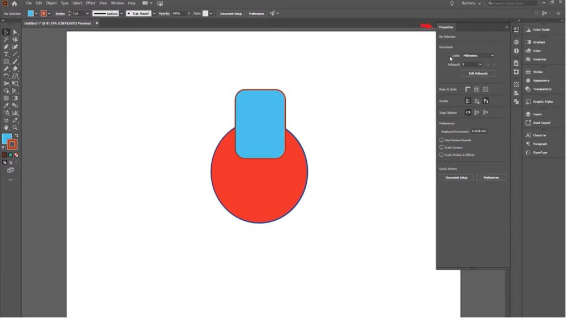This screenshot has height=318, width=566.
Task: Select the Rectangle tool in toolbar
Action: (6, 61)
